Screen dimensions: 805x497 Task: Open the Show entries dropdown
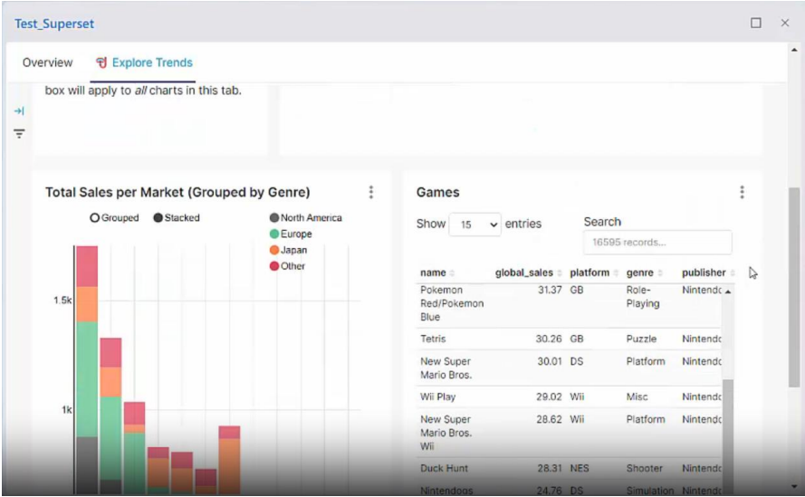[x=474, y=225]
